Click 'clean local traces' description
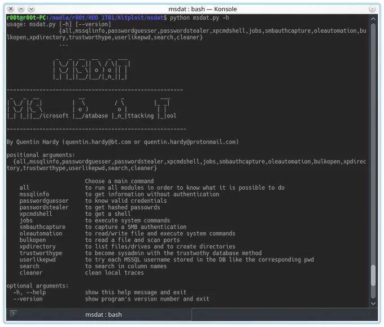The height and width of the screenshot is (327, 384). [115, 273]
